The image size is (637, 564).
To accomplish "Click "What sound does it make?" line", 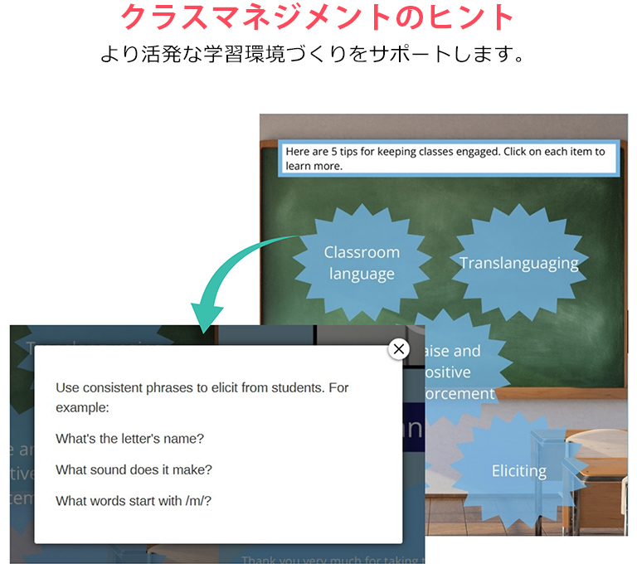I will [134, 469].
